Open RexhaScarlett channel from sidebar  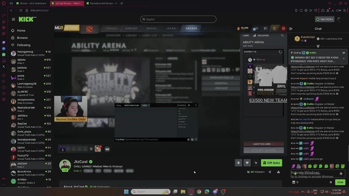[x=31, y=109]
